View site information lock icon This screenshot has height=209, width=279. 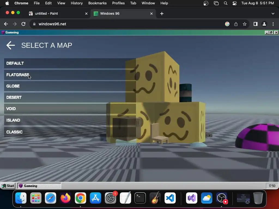coord(34,24)
